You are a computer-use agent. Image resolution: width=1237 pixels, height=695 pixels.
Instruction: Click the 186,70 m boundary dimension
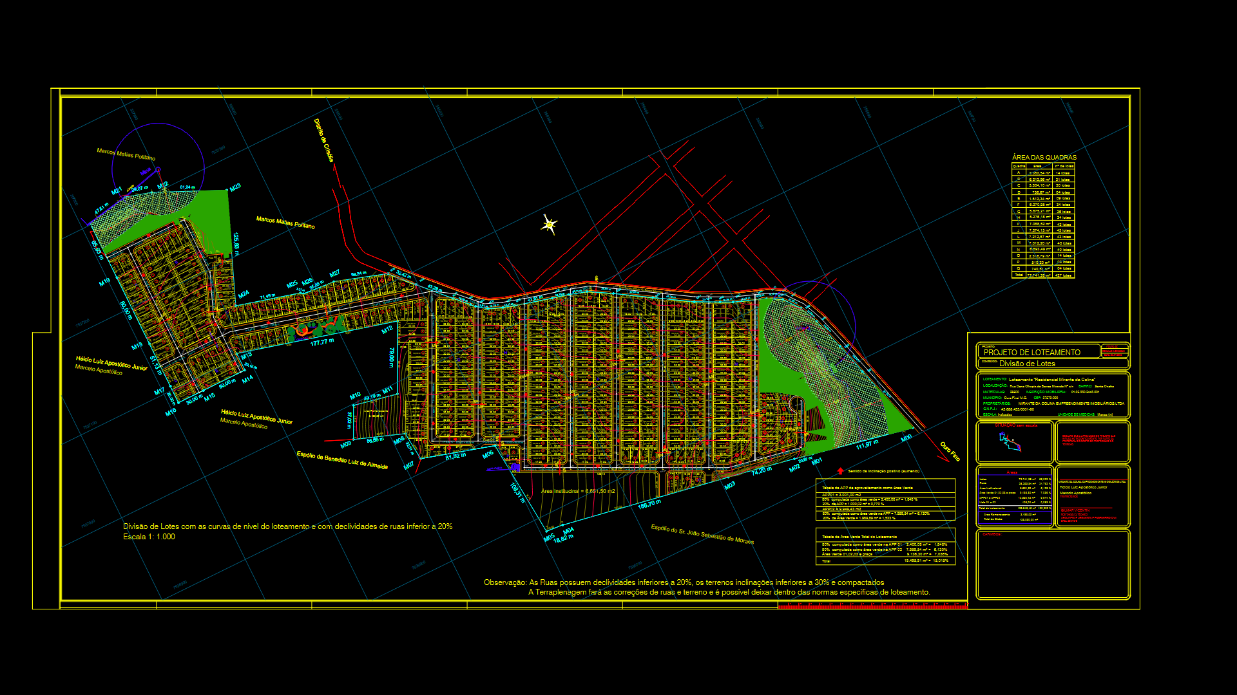pos(649,505)
